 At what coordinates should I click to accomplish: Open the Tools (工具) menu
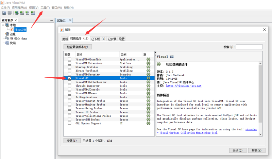[x=45, y=7]
